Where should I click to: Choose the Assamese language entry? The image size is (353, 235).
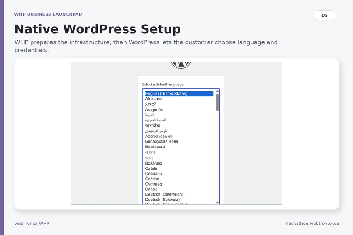click(x=153, y=126)
